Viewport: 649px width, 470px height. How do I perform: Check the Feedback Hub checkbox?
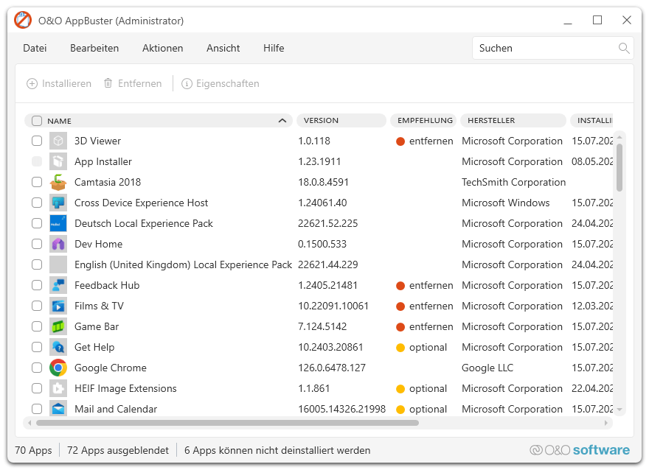[x=37, y=285]
